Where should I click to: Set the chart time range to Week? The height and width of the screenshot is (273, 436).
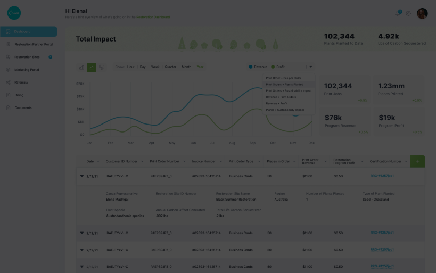(155, 67)
